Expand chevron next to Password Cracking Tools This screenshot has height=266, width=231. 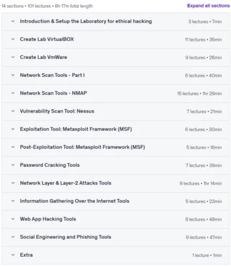click(x=13, y=165)
